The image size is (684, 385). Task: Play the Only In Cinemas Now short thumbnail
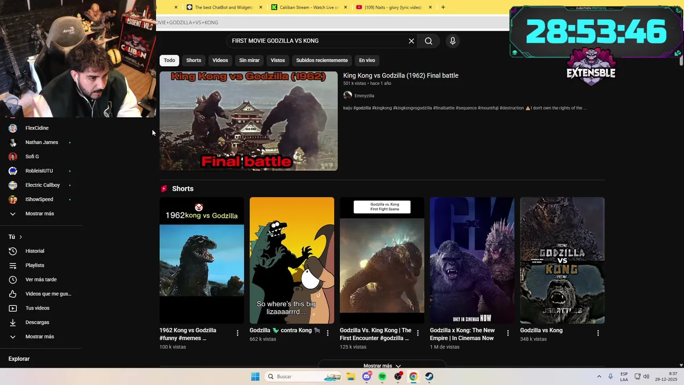[472, 260]
